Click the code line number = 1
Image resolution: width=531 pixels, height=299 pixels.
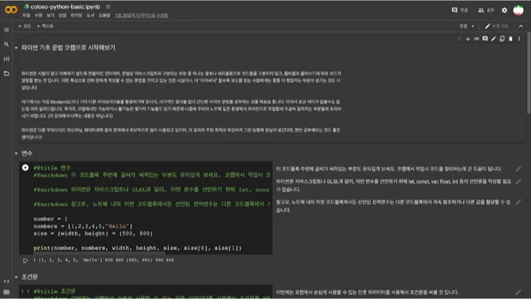(x=50, y=219)
